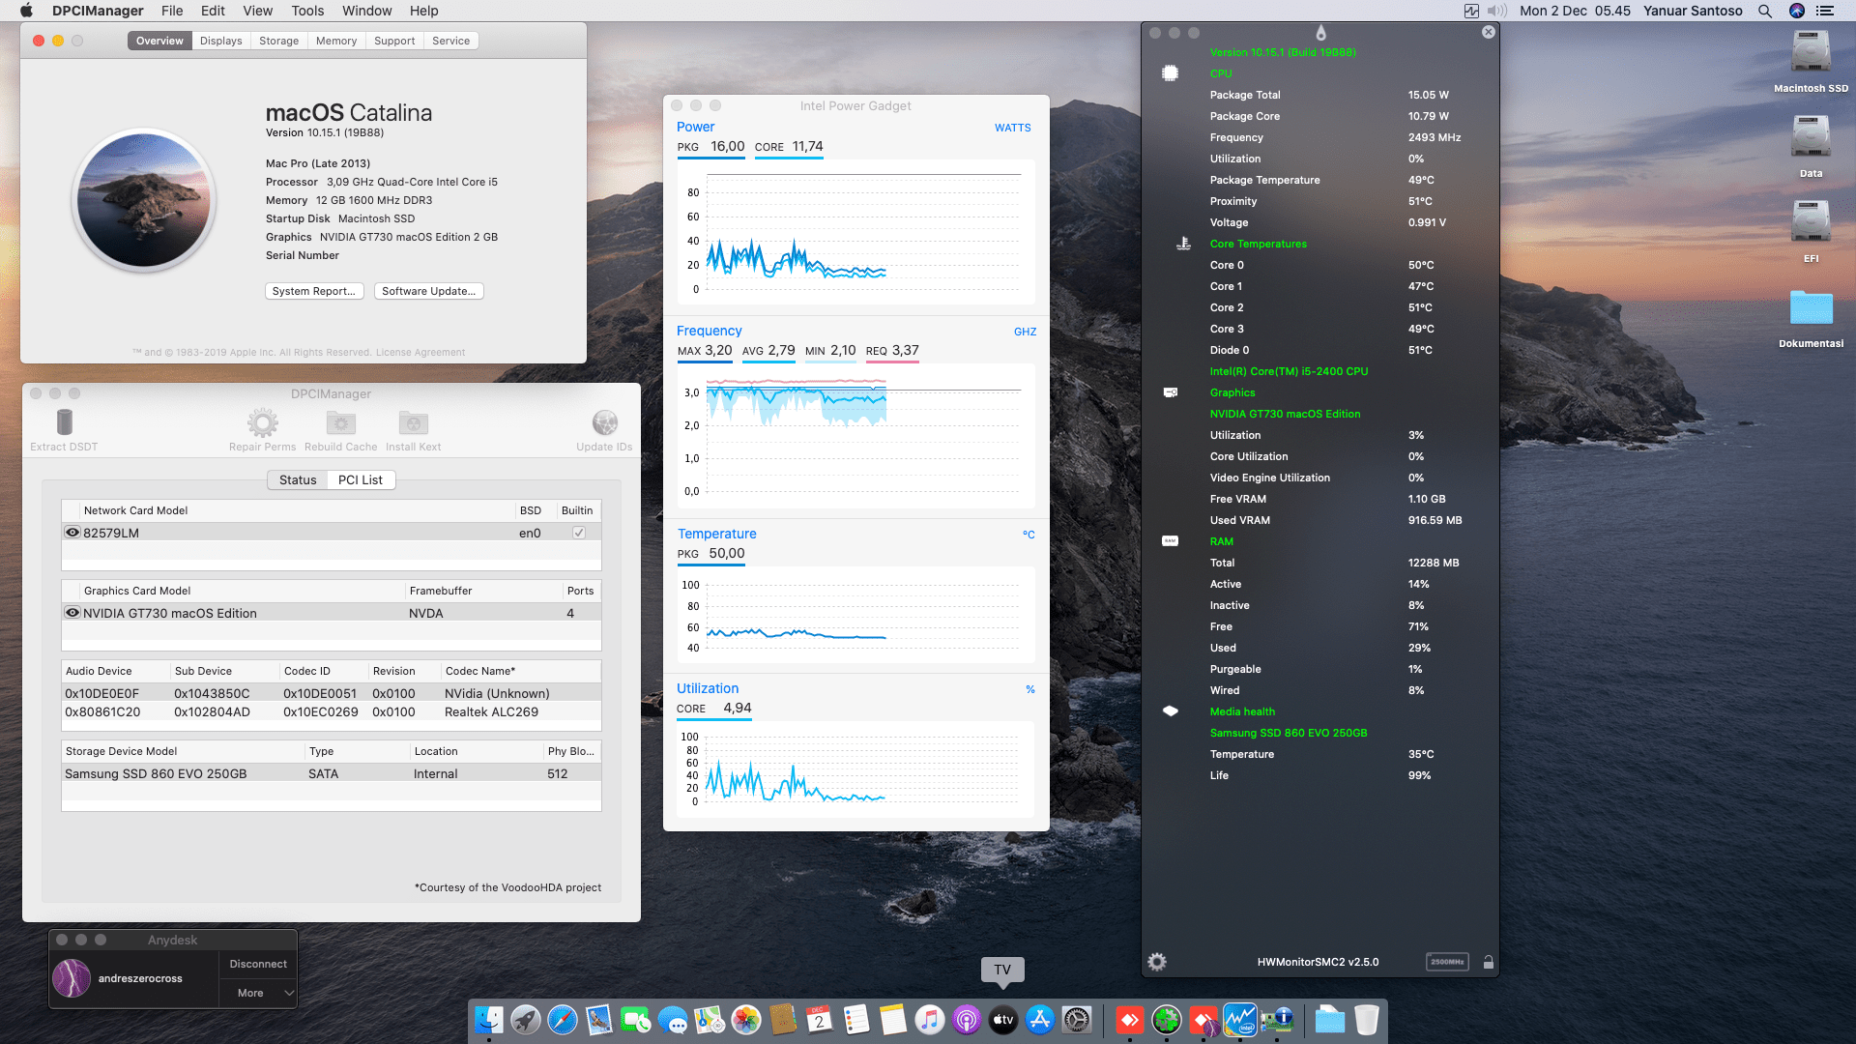The image size is (1856, 1044).
Task: Toggle the Builtin checkbox for 82579LM network card
Action: [577, 532]
